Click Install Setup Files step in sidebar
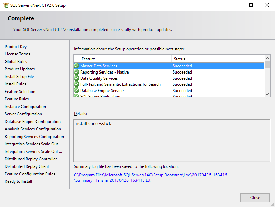This screenshot has height=207, width=275. click(20, 77)
